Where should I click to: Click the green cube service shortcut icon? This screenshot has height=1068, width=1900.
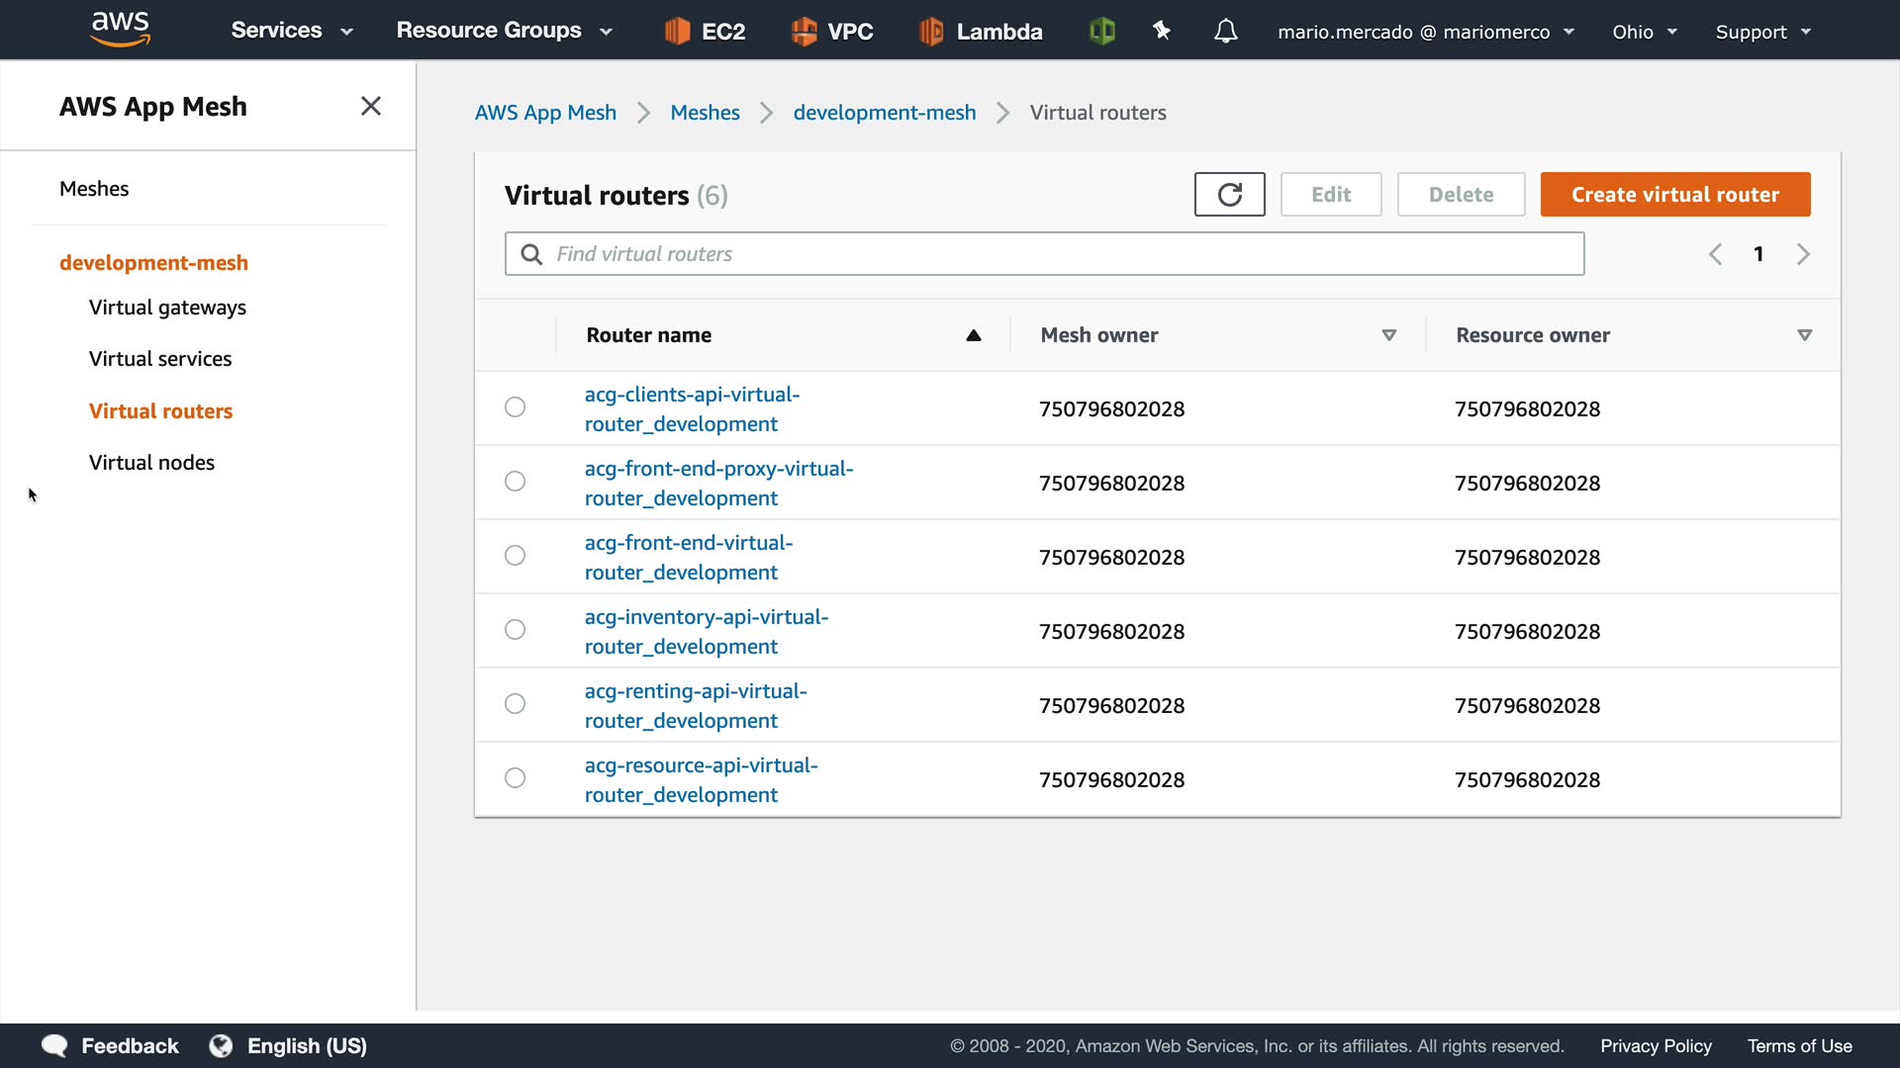1101,32
